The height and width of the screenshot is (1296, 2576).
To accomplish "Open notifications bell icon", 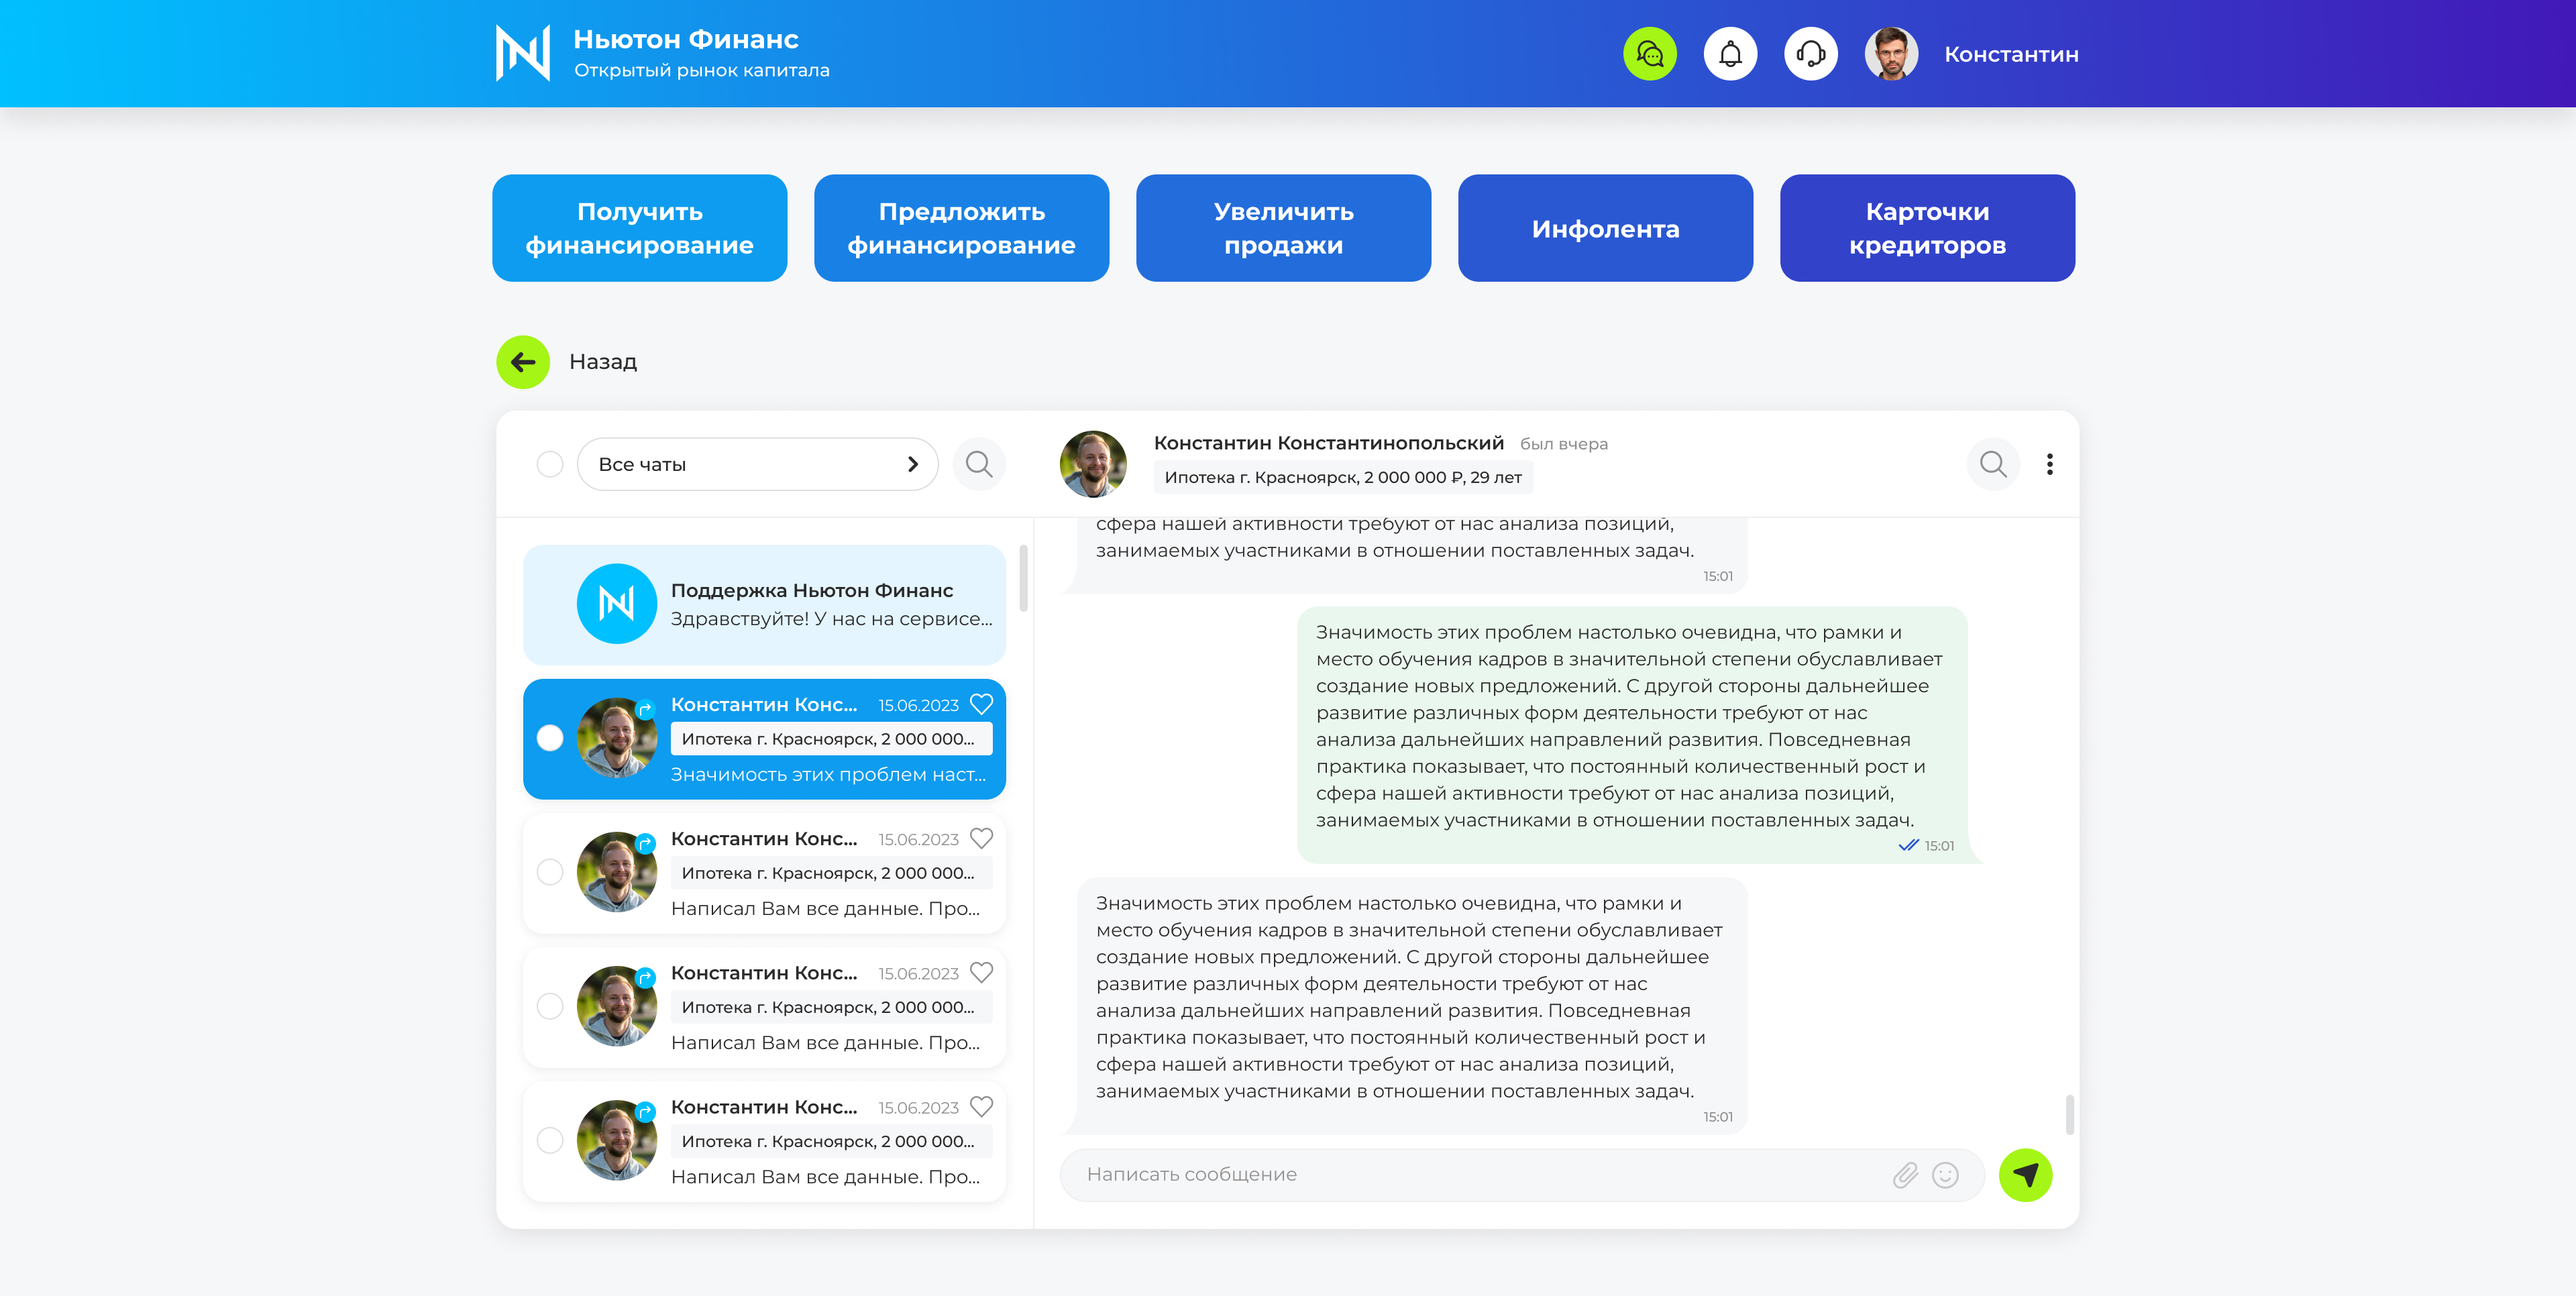I will click(1730, 54).
